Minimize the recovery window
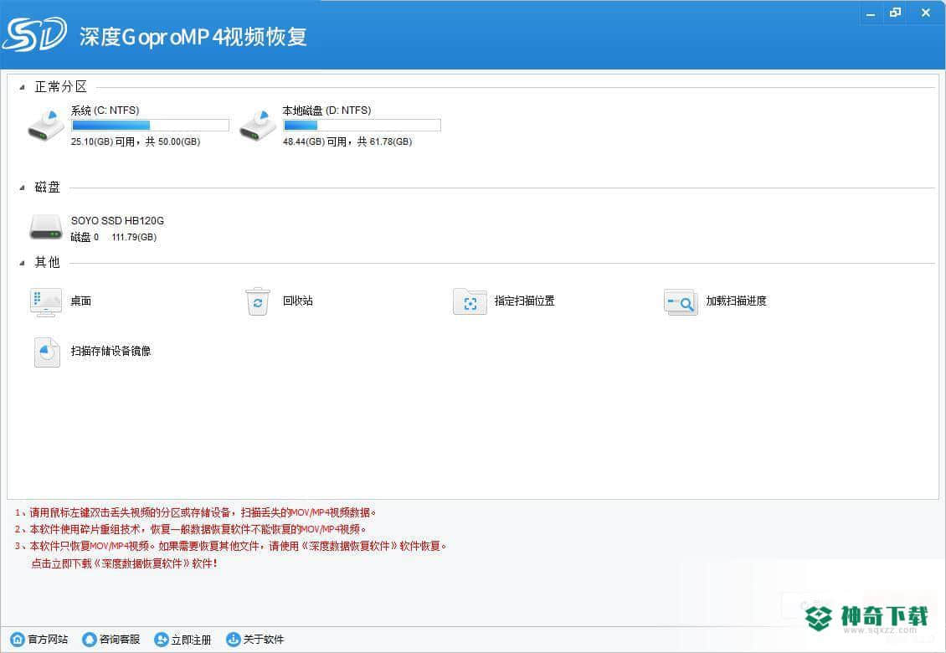This screenshot has height=653, width=946. click(871, 13)
